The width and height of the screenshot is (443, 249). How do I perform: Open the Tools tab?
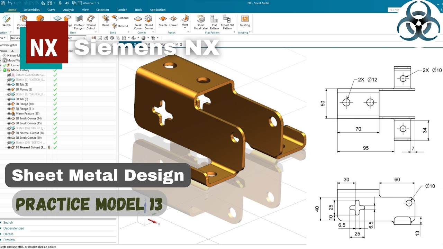point(138,10)
